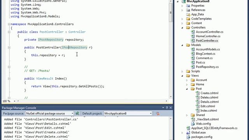
Task: Open Package Manager Console window options arrow
Action: coord(163,108)
